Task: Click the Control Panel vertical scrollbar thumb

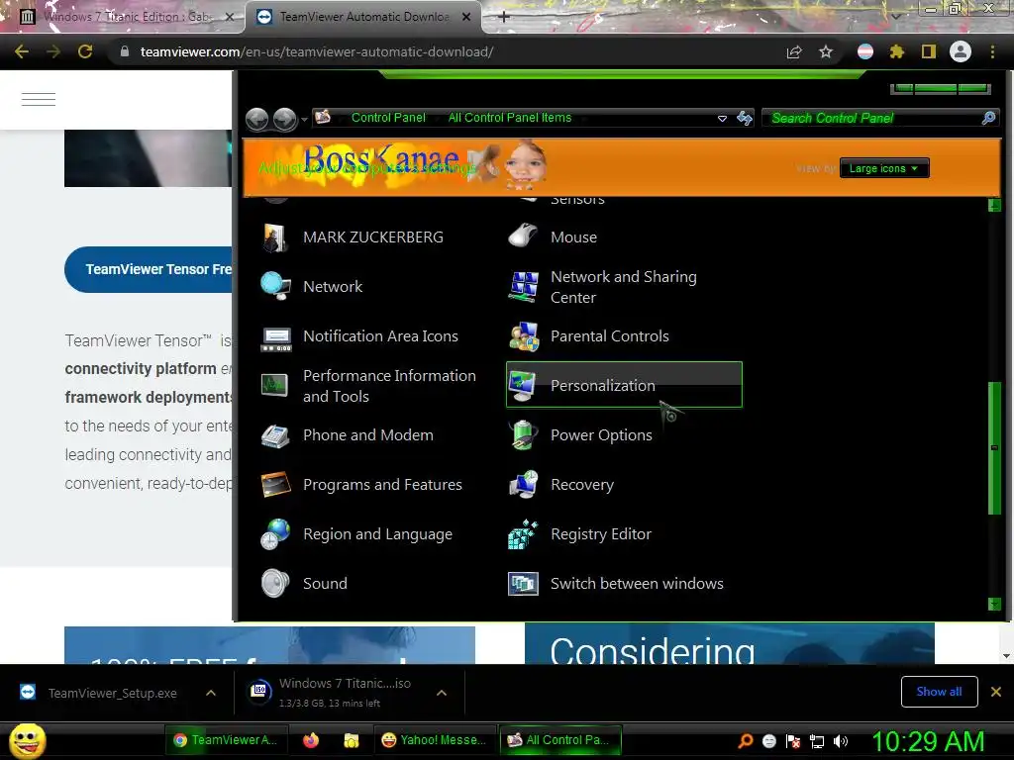Action: (x=994, y=448)
